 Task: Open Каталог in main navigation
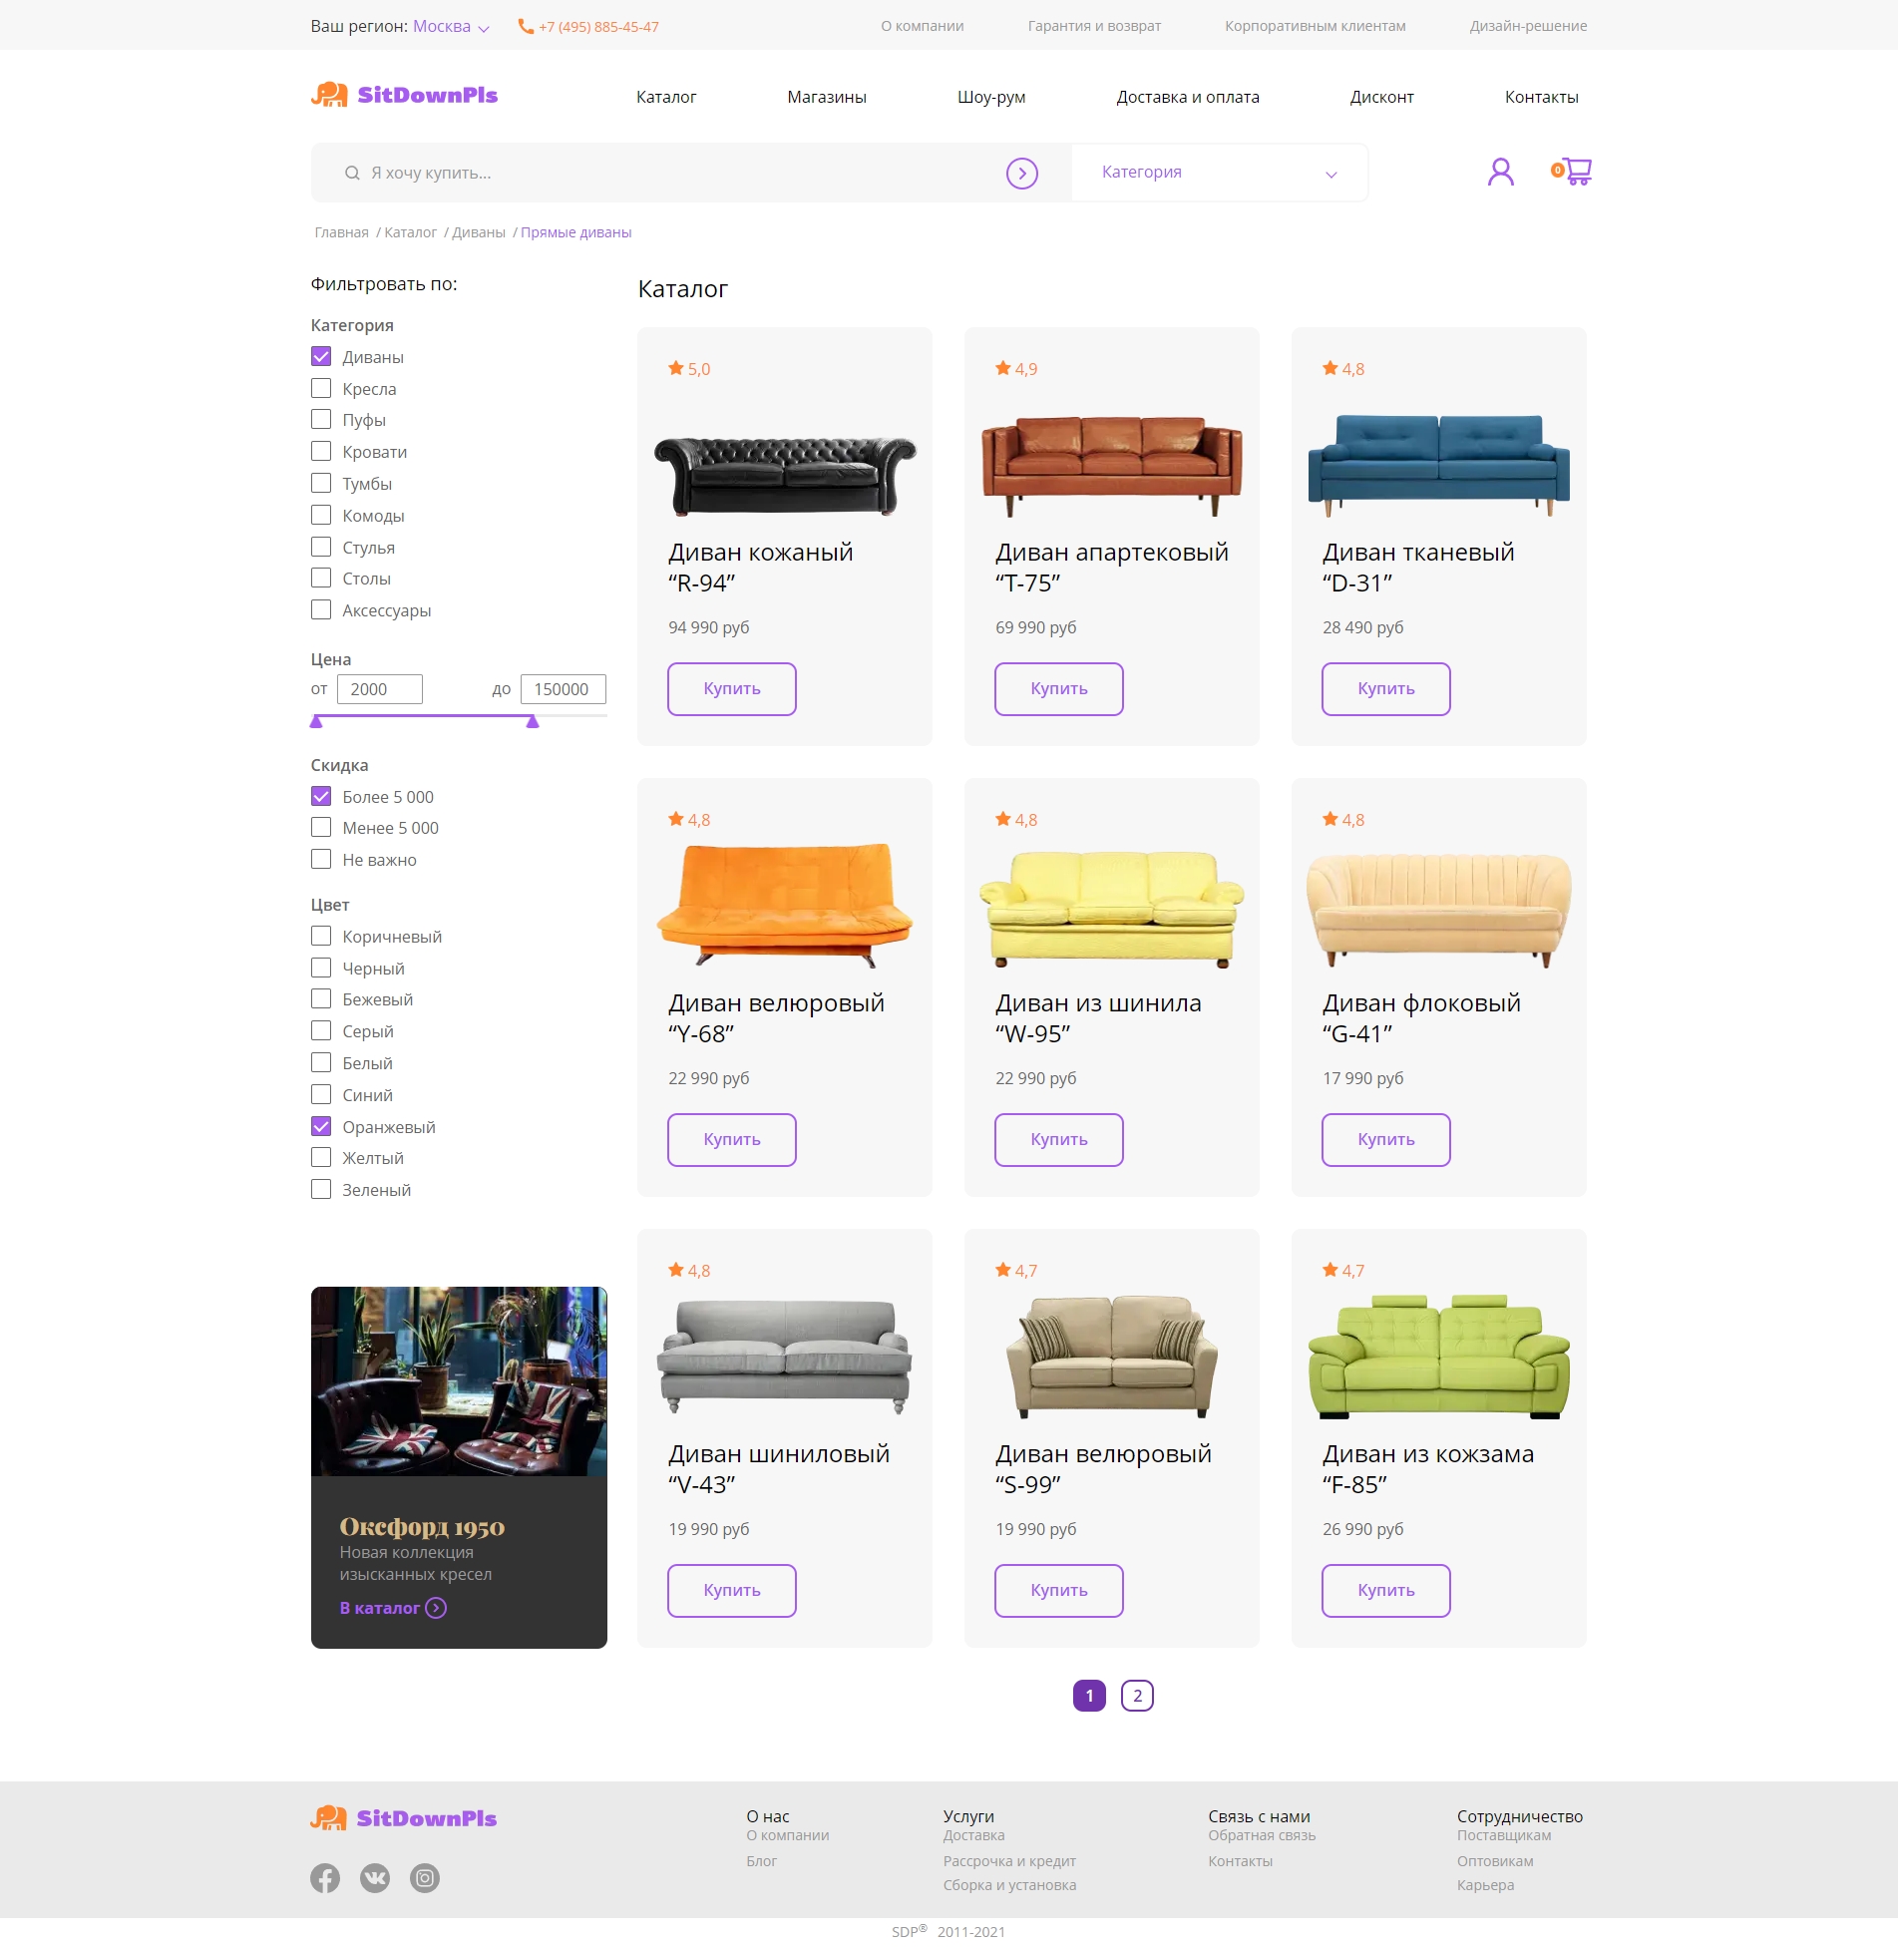666,97
